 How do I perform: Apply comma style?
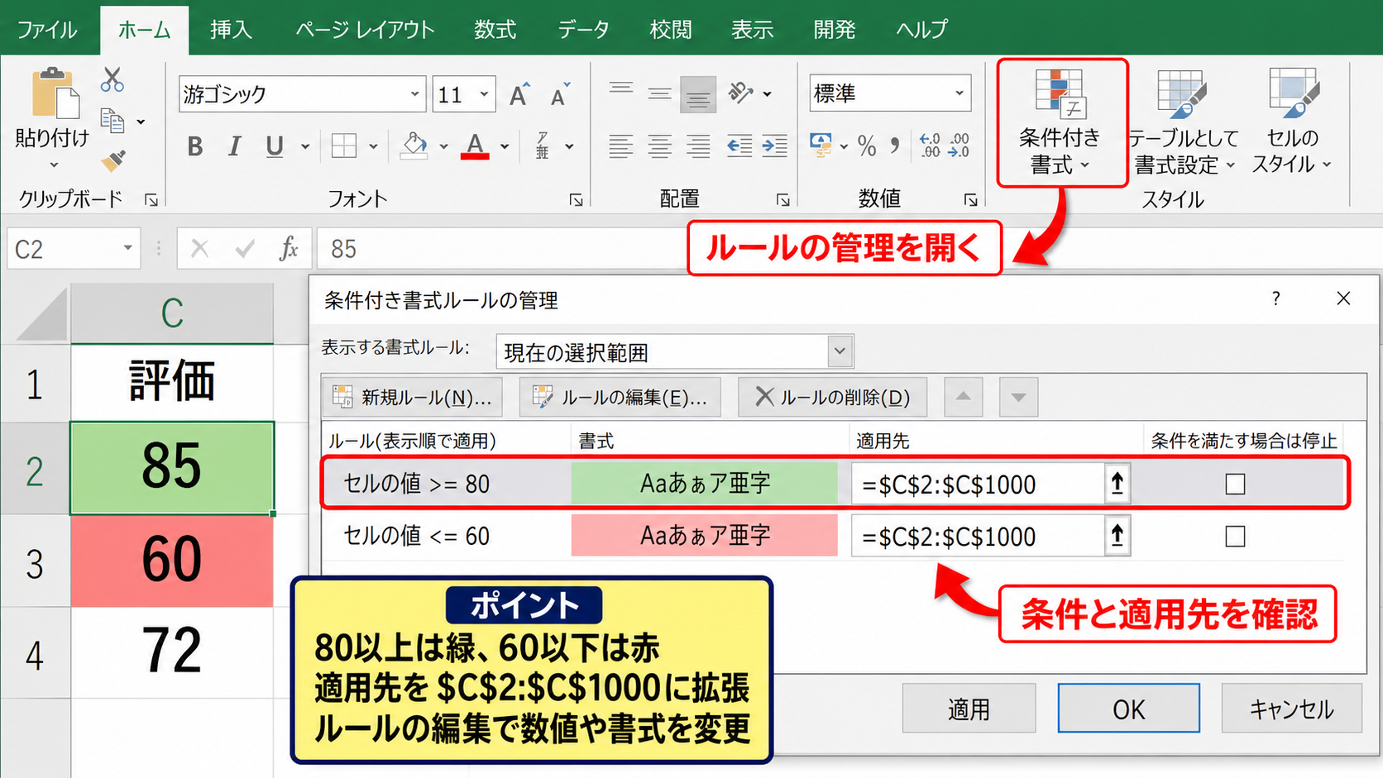pos(895,146)
